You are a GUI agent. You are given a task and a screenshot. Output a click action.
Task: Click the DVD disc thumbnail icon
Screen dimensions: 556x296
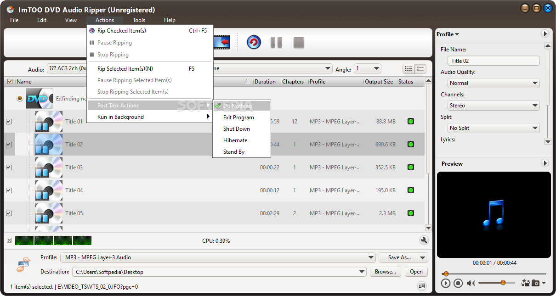pos(40,99)
